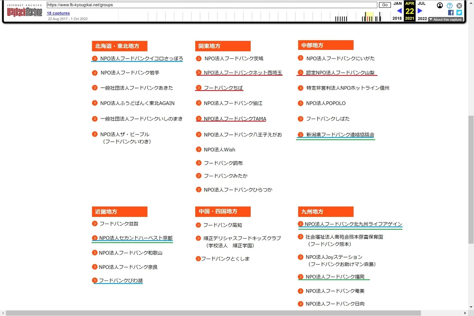474x316 pixels.
Task: Open 新潟県フードバンク連絡協議会 link
Action: point(340,135)
